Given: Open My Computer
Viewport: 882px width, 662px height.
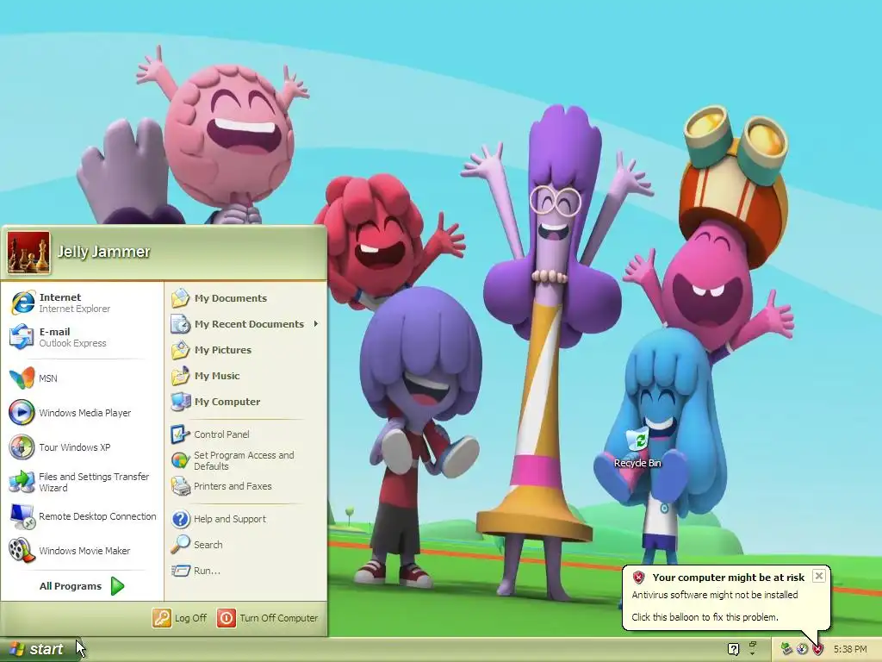Looking at the screenshot, I should (245, 402).
